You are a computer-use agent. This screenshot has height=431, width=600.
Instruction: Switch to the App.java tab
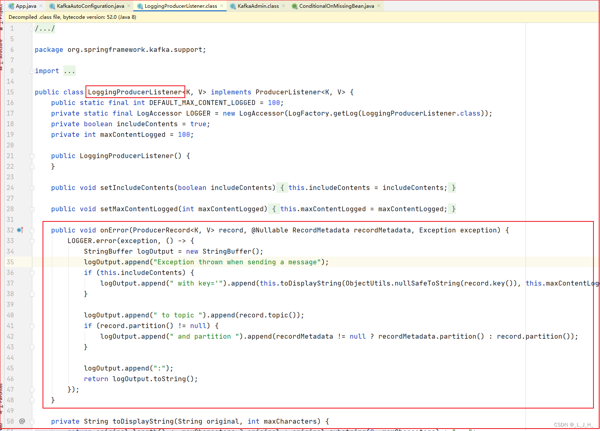click(x=26, y=6)
